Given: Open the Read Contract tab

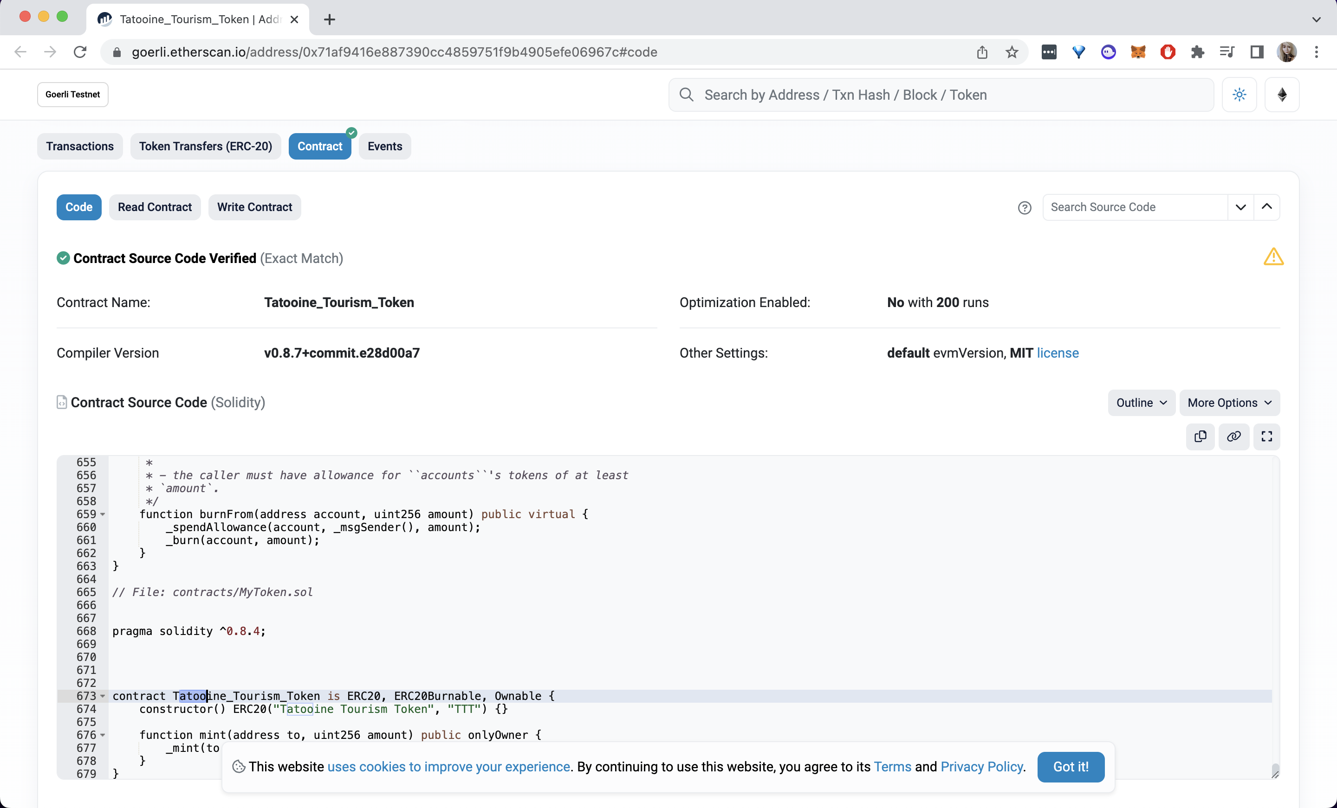Looking at the screenshot, I should [x=155, y=207].
